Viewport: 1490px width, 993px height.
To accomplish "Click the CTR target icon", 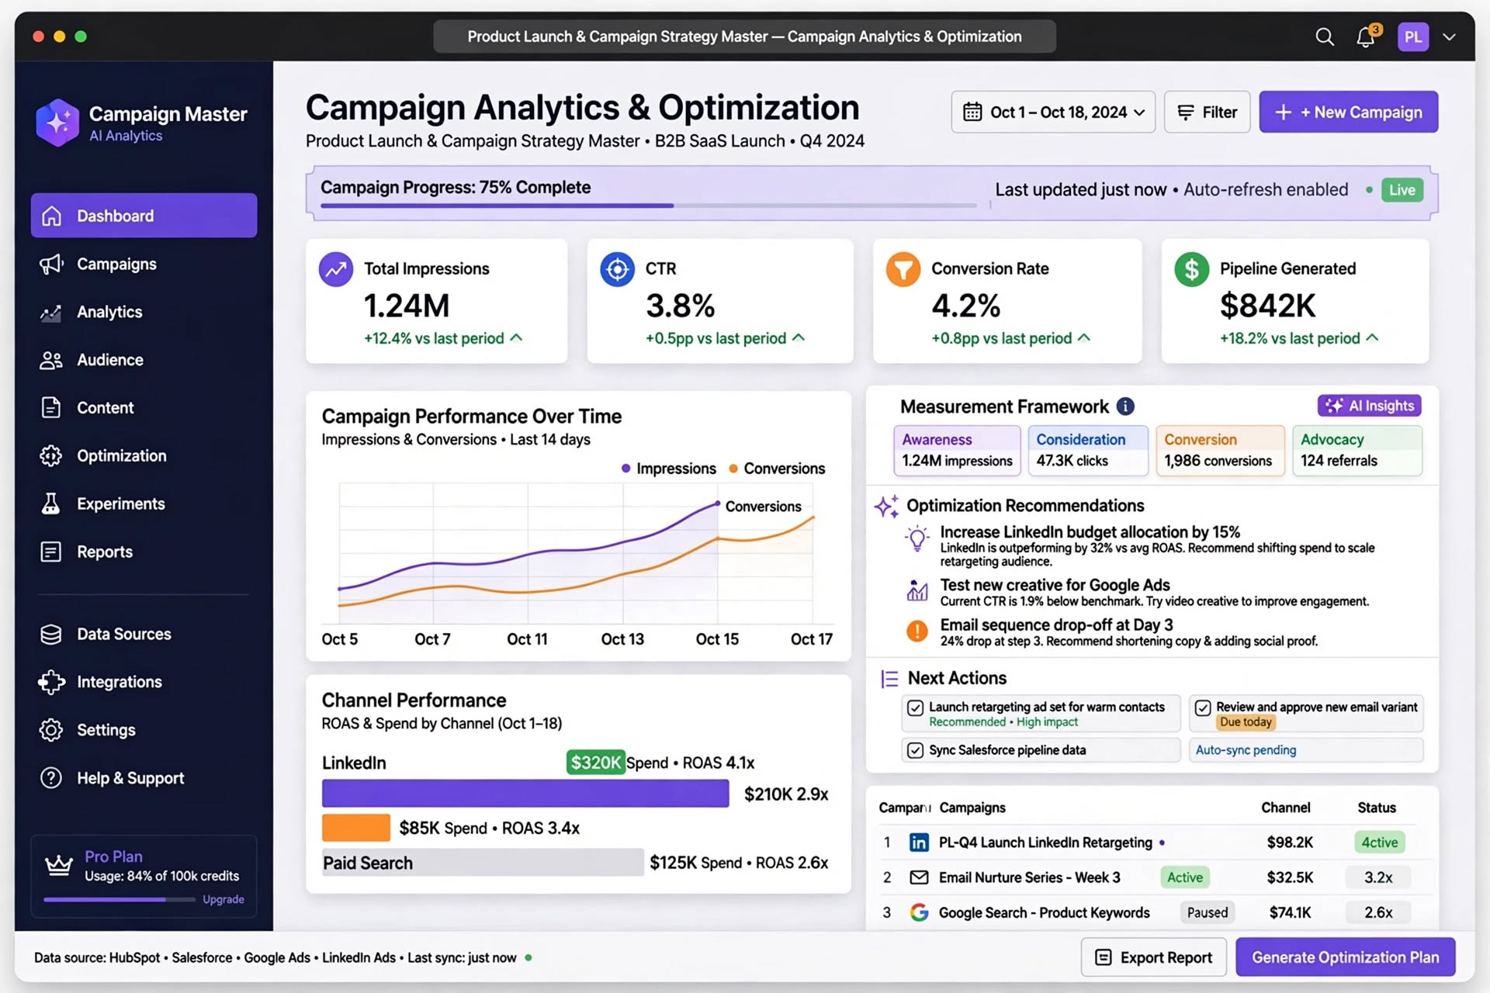I will click(617, 269).
